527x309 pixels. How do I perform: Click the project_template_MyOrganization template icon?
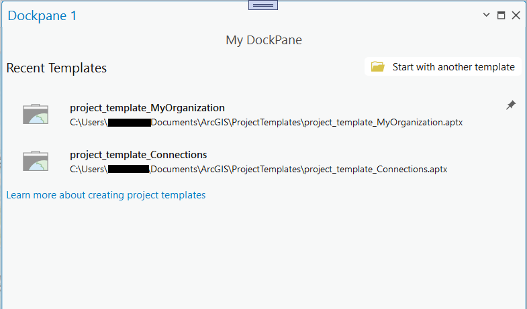coord(36,115)
